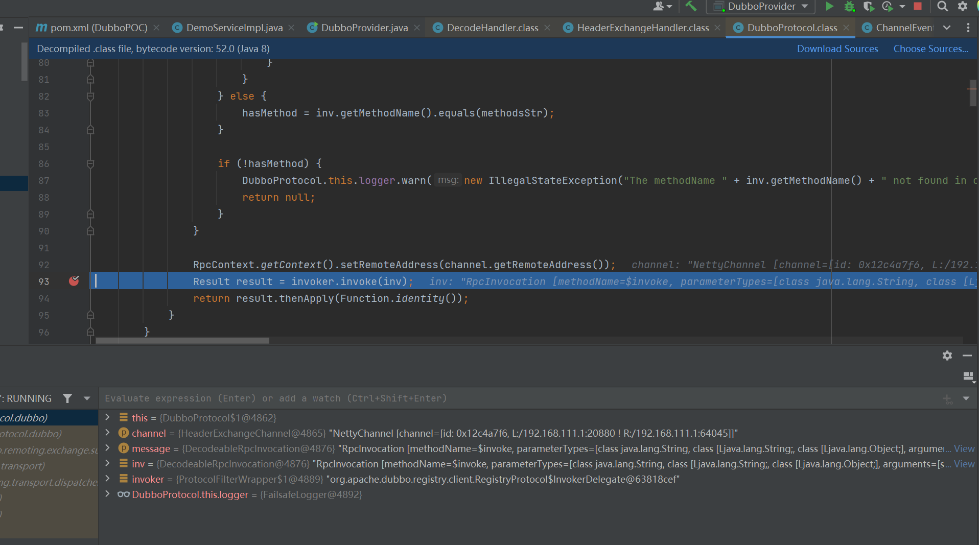979x545 pixels.
Task: Open Search Everywhere via the magnifier icon
Action: pos(943,6)
